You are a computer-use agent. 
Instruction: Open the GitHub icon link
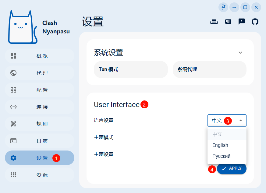tap(255, 22)
